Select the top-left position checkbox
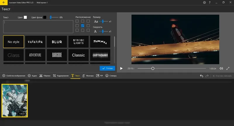Screen dimensions: 234x126 click(x=77, y=21)
